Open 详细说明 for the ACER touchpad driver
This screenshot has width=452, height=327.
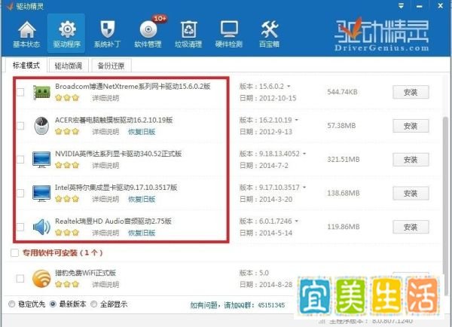pos(105,132)
